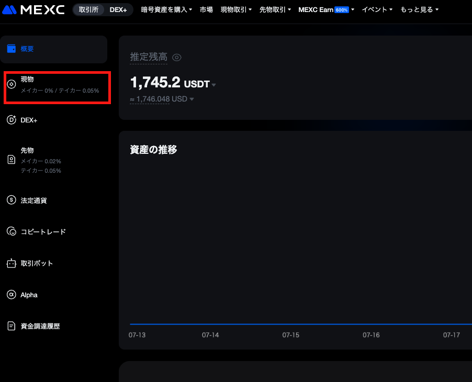Open the 市場 markets page
The image size is (472, 382).
click(x=206, y=9)
